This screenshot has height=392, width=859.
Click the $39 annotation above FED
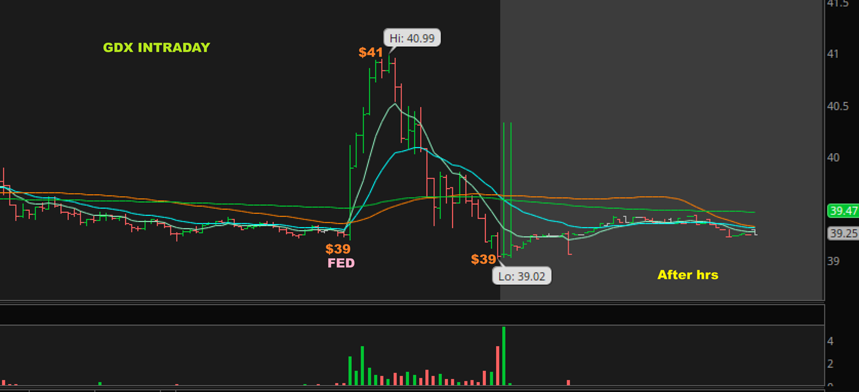click(338, 249)
